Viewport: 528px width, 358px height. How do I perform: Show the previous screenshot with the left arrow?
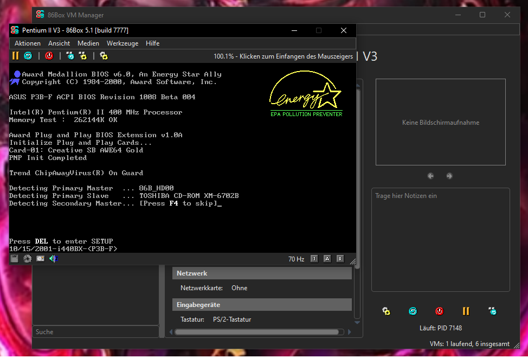[430, 176]
